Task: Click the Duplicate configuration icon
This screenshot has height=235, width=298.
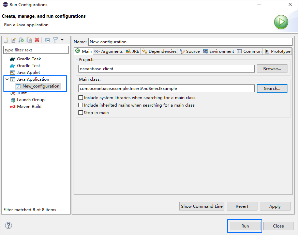Action: click(x=29, y=40)
